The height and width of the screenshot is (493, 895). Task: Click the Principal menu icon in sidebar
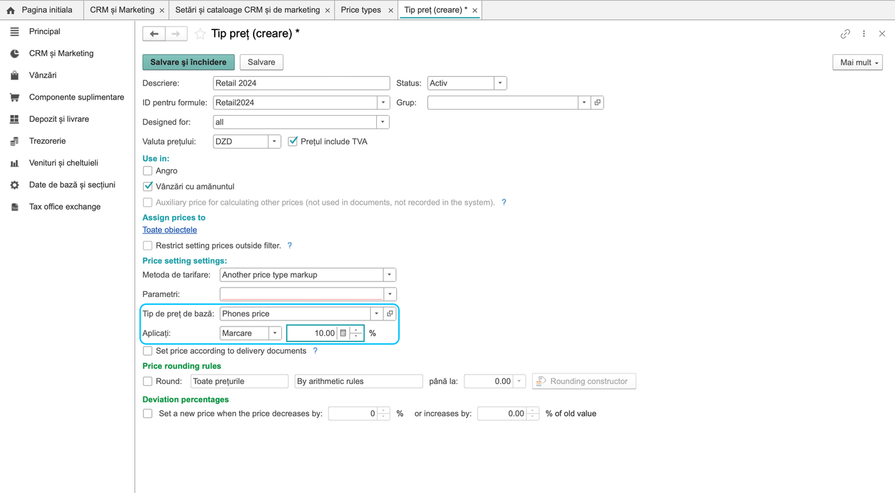tap(15, 31)
